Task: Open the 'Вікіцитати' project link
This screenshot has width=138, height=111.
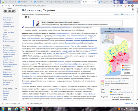Action: (x=6, y=85)
